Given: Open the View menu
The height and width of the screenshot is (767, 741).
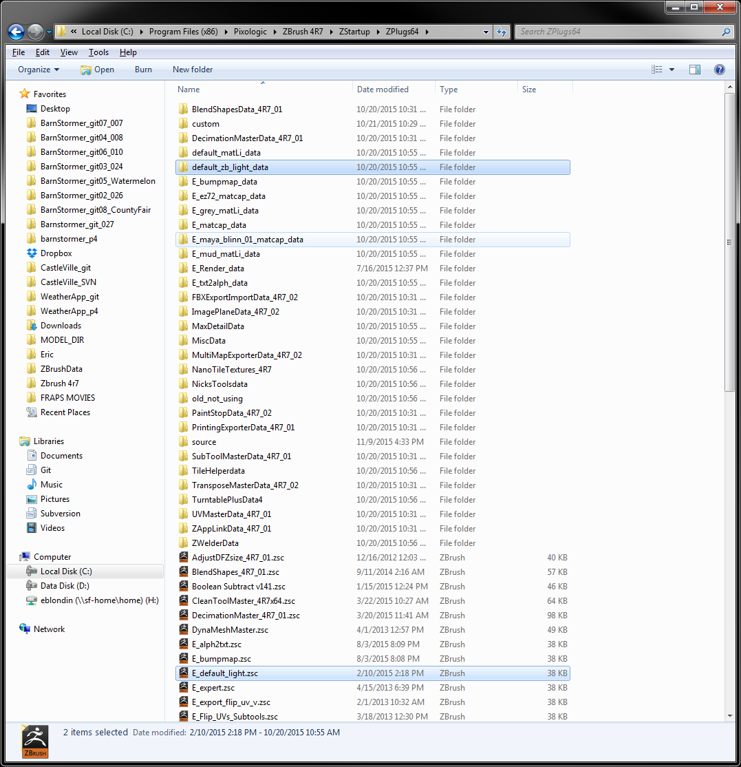Looking at the screenshot, I should tap(69, 52).
